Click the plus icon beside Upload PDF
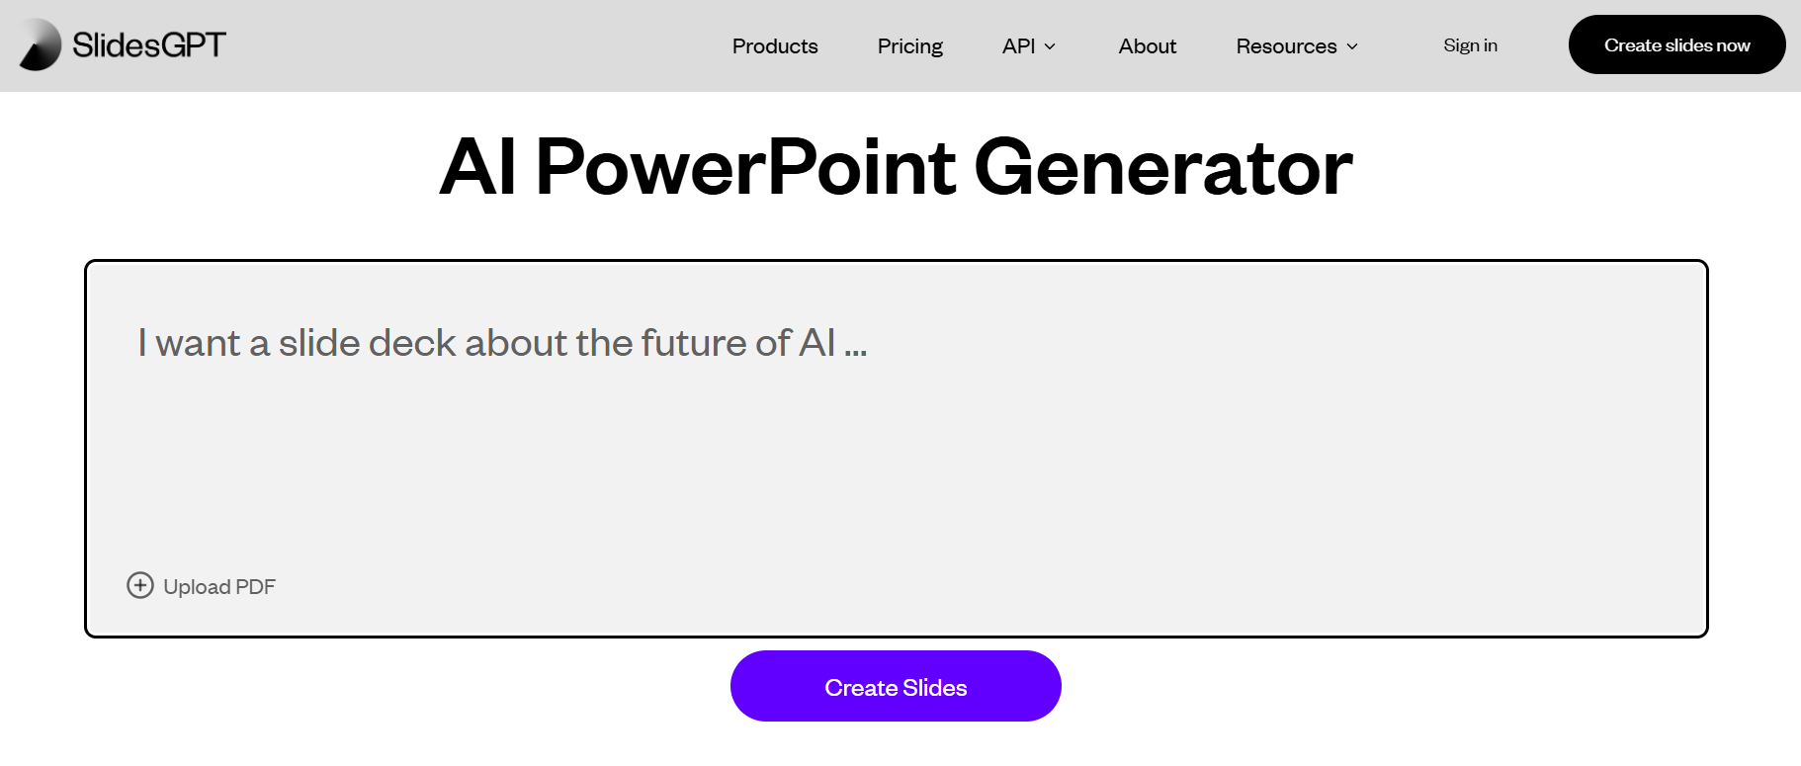Screen dimensions: 1801x766 click(140, 586)
